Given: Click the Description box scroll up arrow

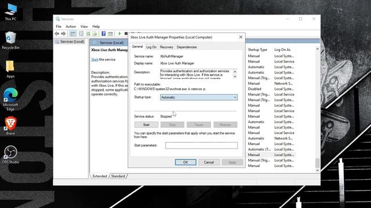Looking at the screenshot, I should click(x=235, y=72).
